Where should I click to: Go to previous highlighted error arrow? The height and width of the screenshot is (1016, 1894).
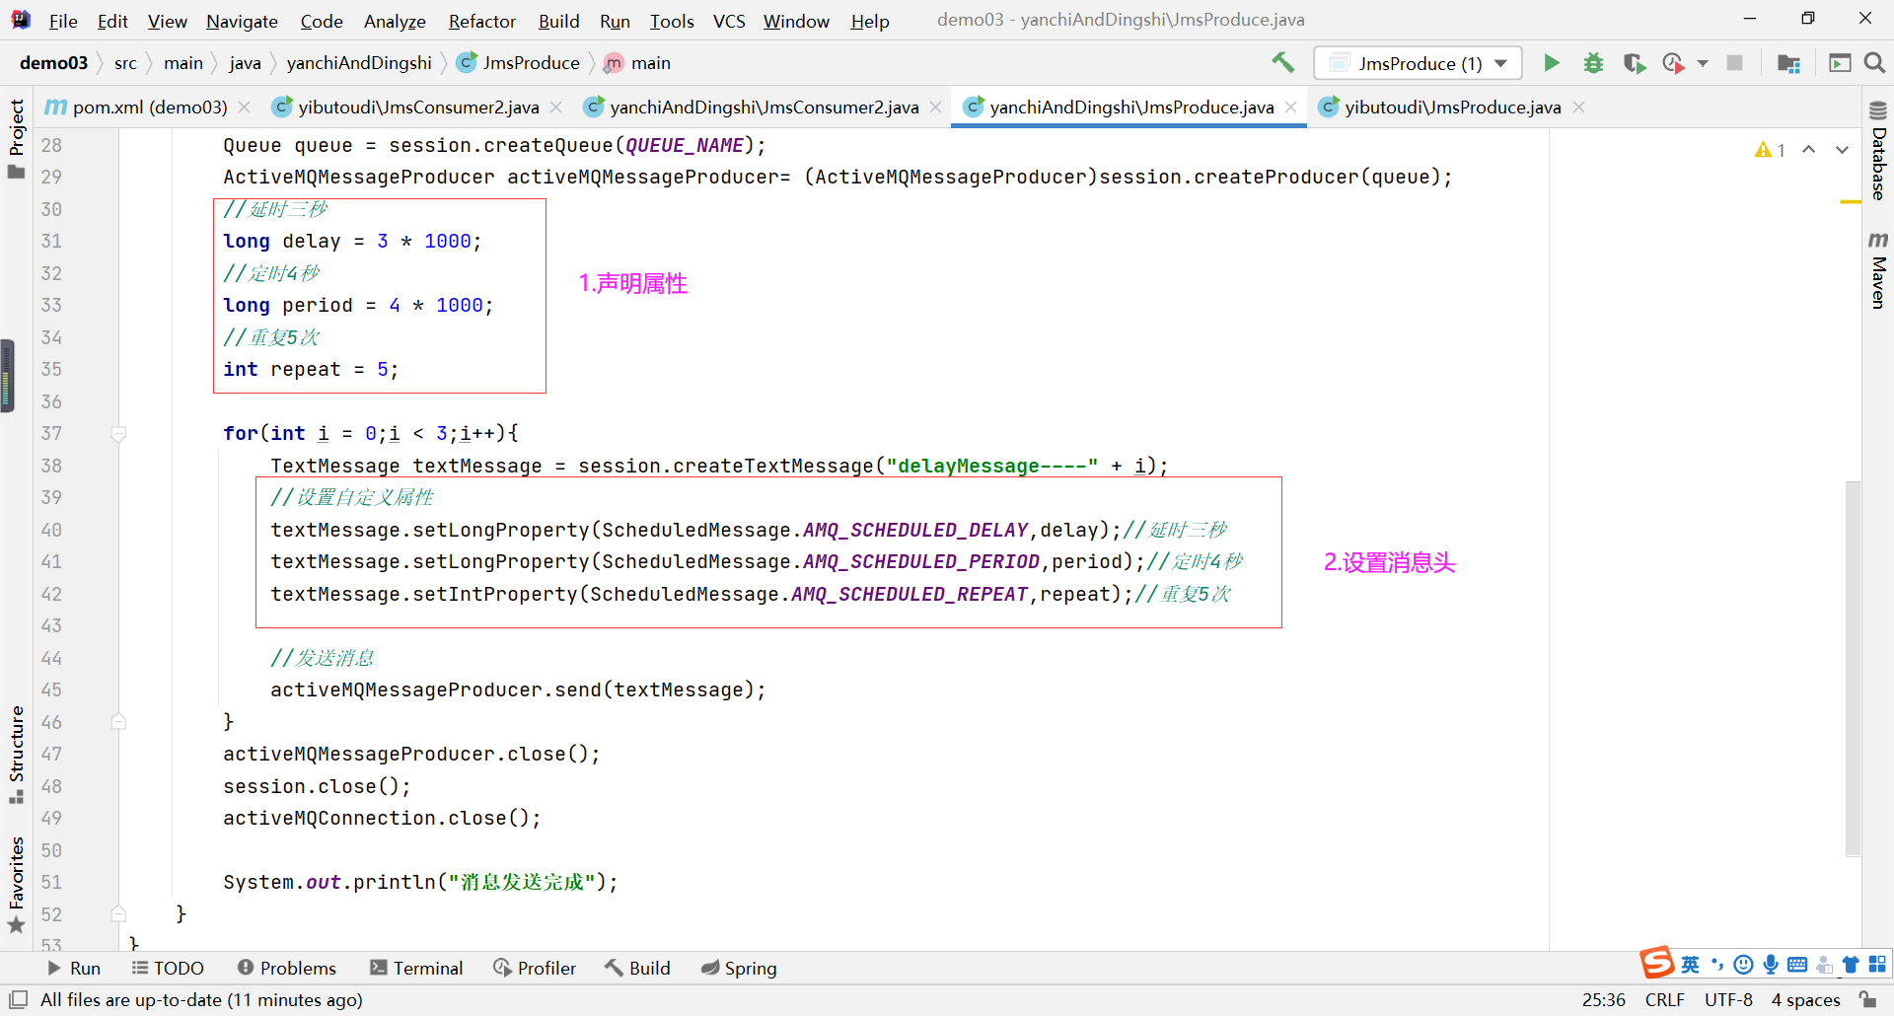point(1808,150)
